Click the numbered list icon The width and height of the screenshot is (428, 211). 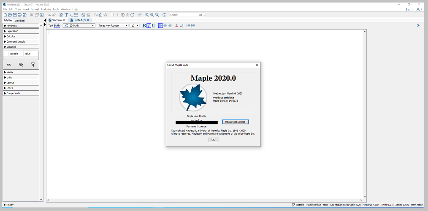tap(193, 25)
